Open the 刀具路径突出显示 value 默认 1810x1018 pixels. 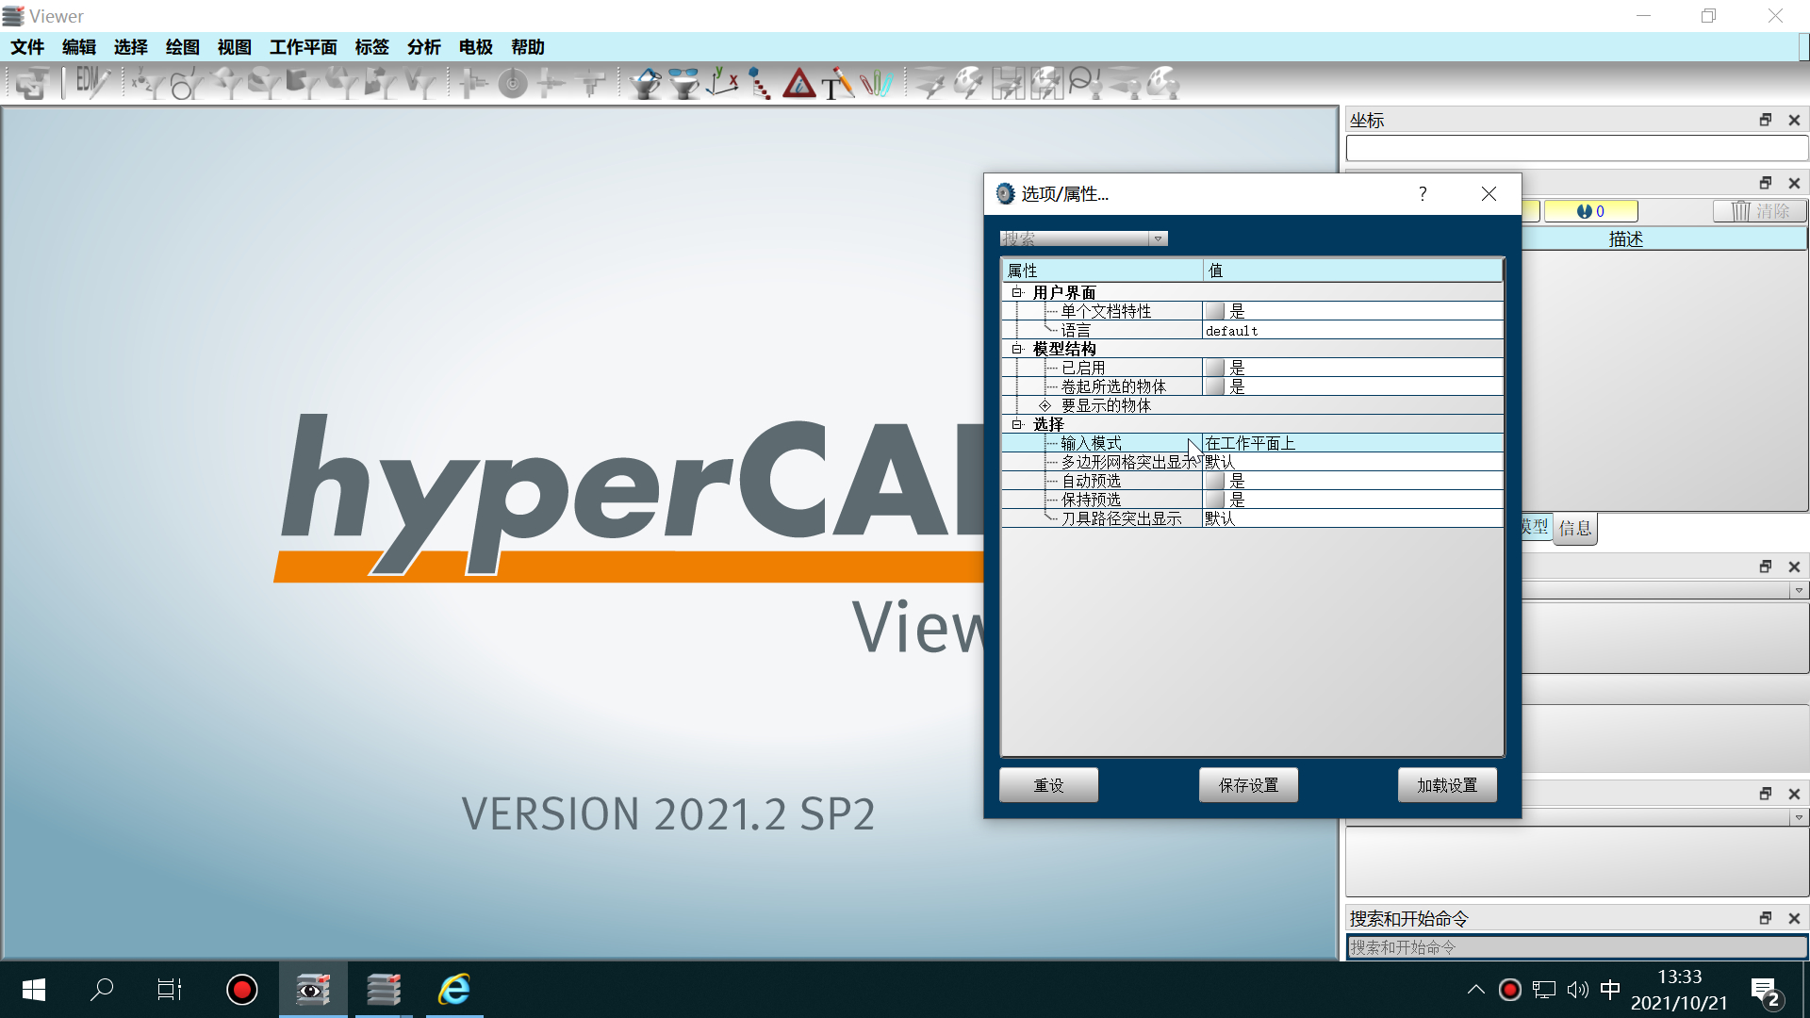(x=1352, y=518)
